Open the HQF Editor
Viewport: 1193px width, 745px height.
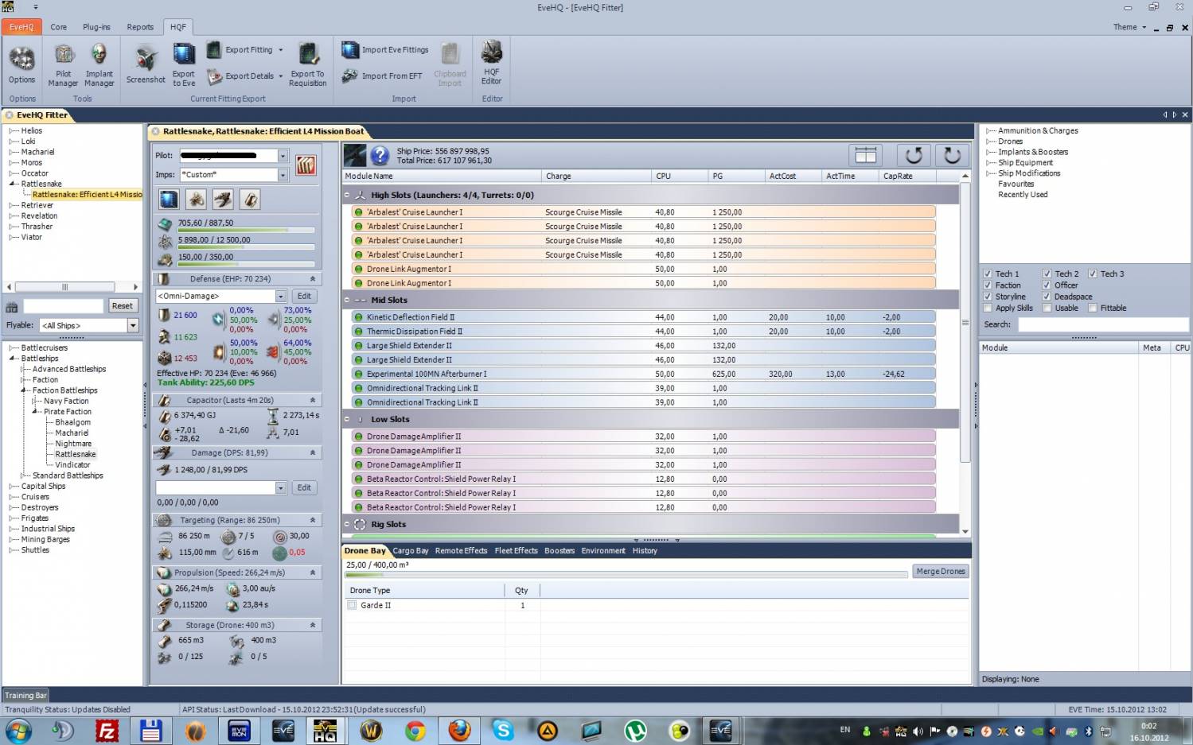pos(492,64)
